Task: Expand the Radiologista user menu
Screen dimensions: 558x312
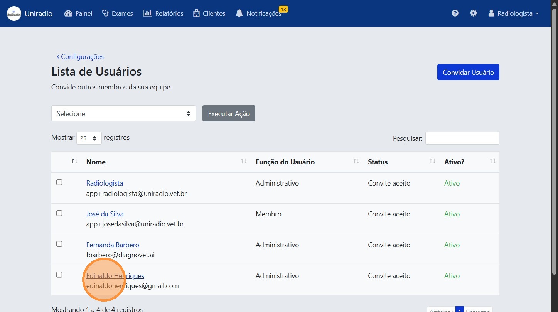Action: click(514, 13)
